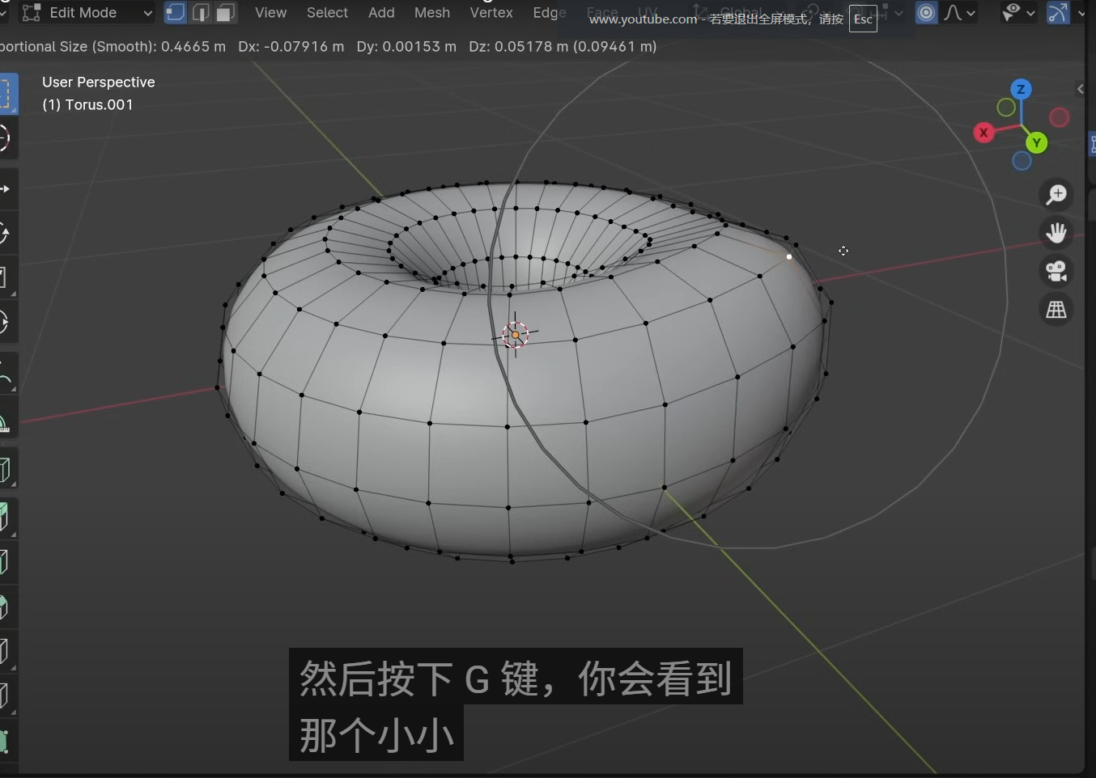Screen dimensions: 1096x778
Task: Click the viewport zoom magnifier button
Action: click(x=1056, y=194)
